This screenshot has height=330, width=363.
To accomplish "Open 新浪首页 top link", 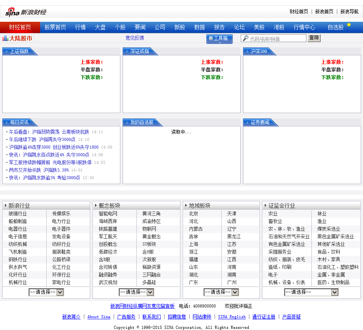I will coord(324,11).
